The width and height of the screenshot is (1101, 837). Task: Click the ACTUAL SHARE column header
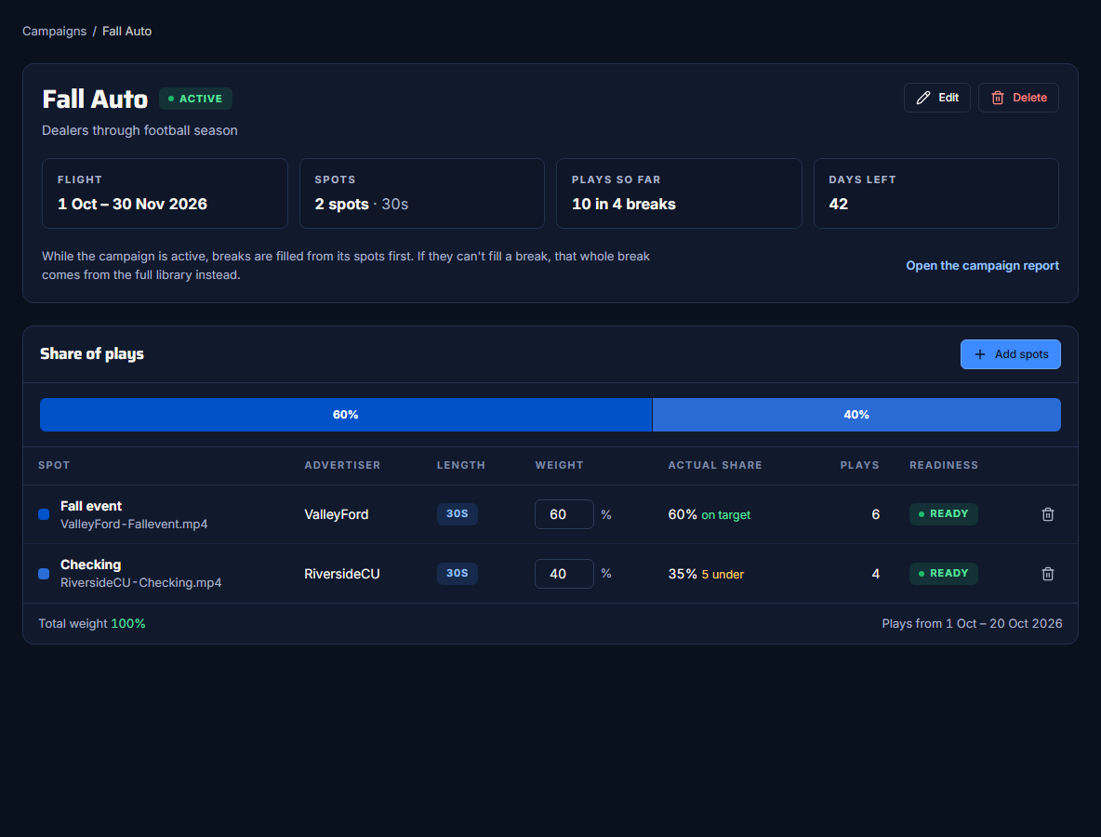click(715, 465)
